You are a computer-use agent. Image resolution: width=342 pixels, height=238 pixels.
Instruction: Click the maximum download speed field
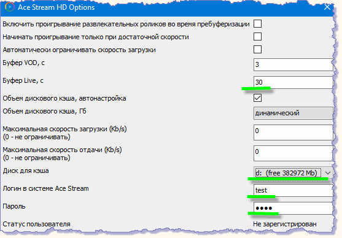[293, 132]
